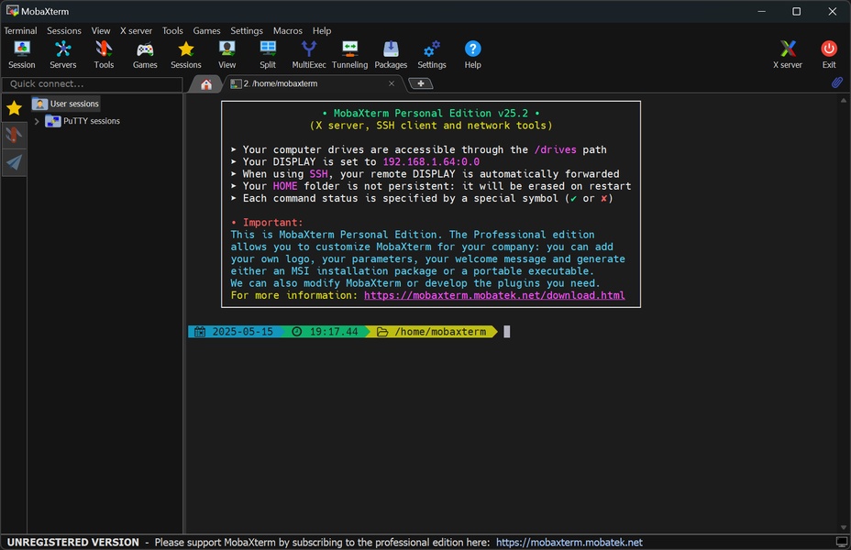Open the Tunneling toolbar icon
This screenshot has height=550, width=851.
coord(349,54)
